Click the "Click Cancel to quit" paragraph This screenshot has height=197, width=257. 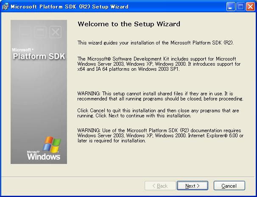[x=158, y=113]
